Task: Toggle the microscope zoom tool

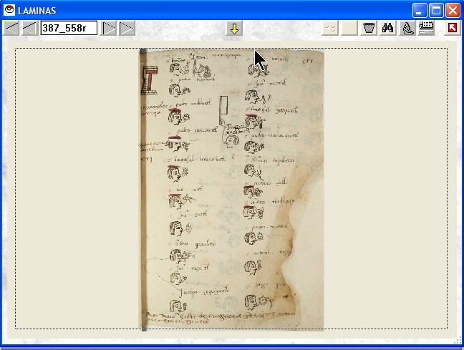Action: (x=407, y=29)
